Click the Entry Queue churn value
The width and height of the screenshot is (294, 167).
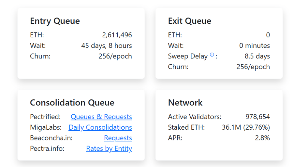(115, 56)
